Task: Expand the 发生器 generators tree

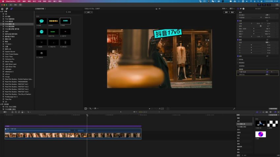Action: pyautogui.click(x=1, y=104)
